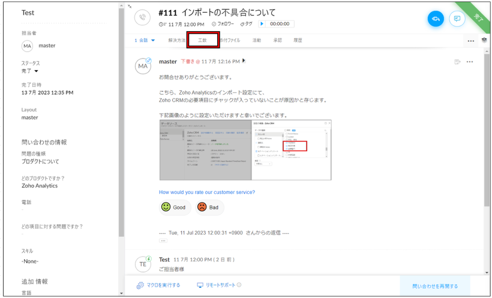The height and width of the screenshot is (298, 492).
Task: Click the プロダクトについて issue type value
Action: [40, 162]
